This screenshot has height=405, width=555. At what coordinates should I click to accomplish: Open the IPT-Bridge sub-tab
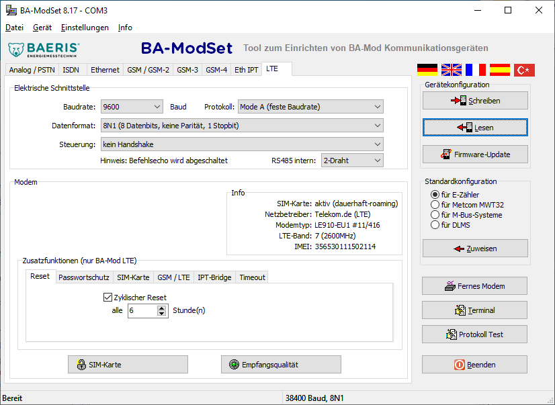[214, 277]
